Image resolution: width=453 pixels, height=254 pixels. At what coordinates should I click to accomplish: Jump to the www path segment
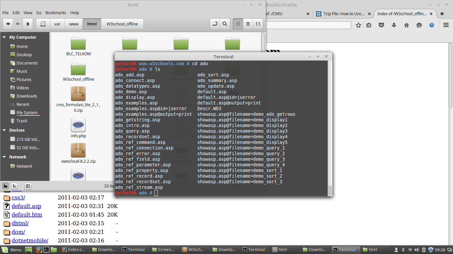pos(74,24)
